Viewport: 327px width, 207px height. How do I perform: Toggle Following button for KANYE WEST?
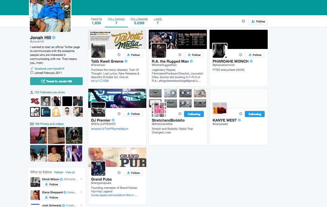click(x=255, y=114)
